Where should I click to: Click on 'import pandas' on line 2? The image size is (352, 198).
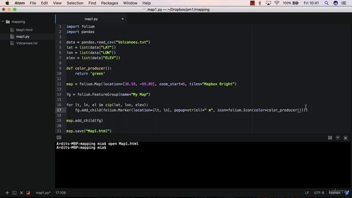click(80, 32)
